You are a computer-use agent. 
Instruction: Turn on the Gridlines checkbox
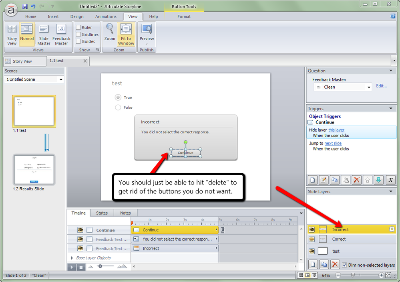point(78,34)
